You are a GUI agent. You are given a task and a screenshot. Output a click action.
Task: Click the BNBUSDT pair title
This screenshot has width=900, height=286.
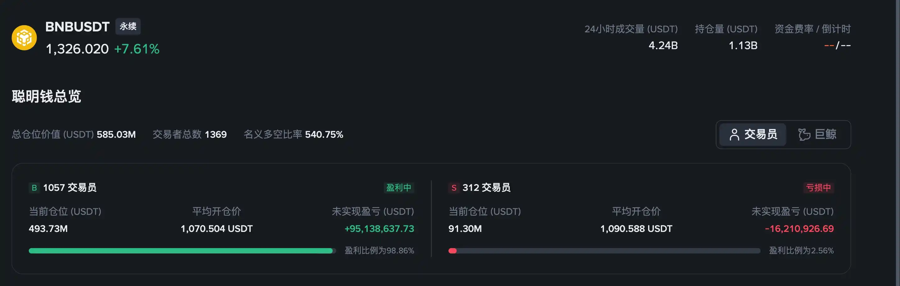pos(77,27)
